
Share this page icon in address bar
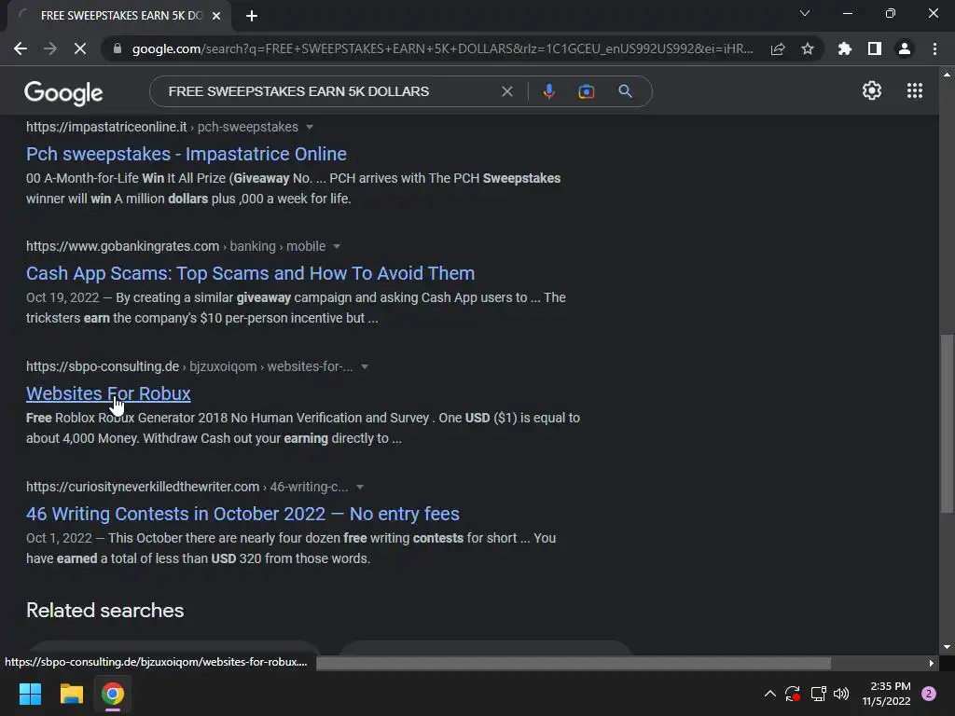coord(778,48)
